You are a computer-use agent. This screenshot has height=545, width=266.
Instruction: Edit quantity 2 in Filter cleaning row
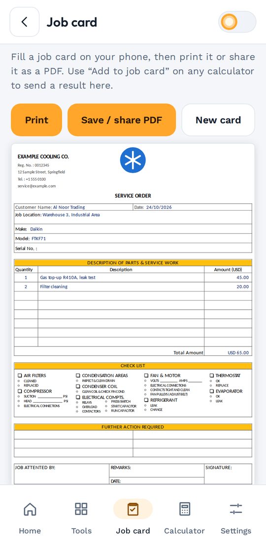click(x=26, y=287)
